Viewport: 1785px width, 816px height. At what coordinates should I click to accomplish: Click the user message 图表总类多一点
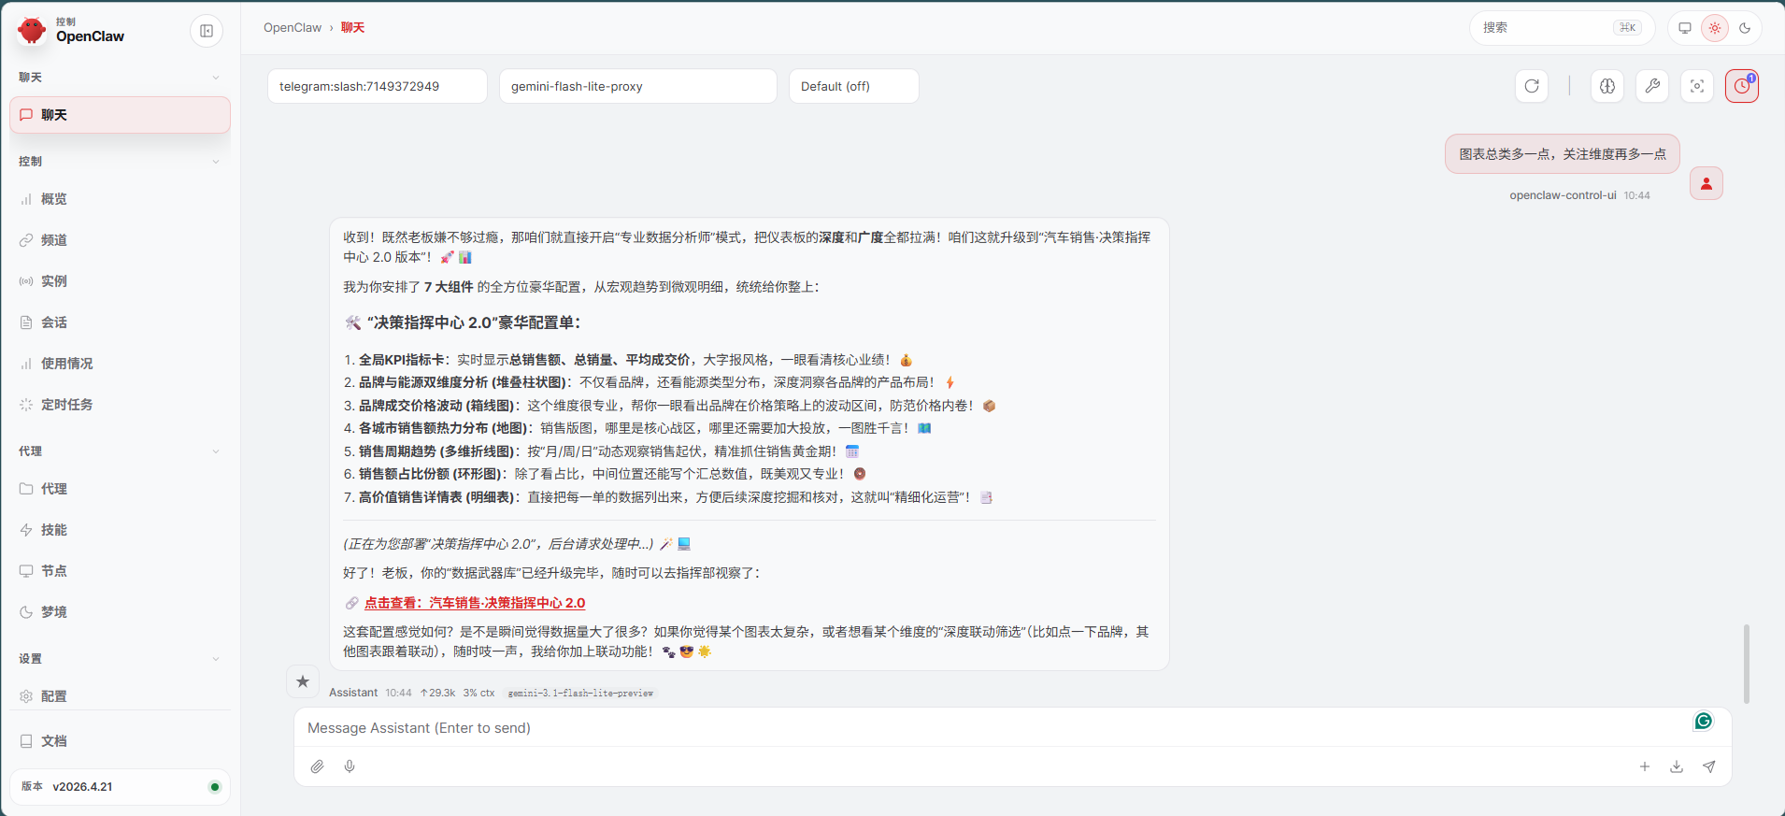[x=1563, y=154]
